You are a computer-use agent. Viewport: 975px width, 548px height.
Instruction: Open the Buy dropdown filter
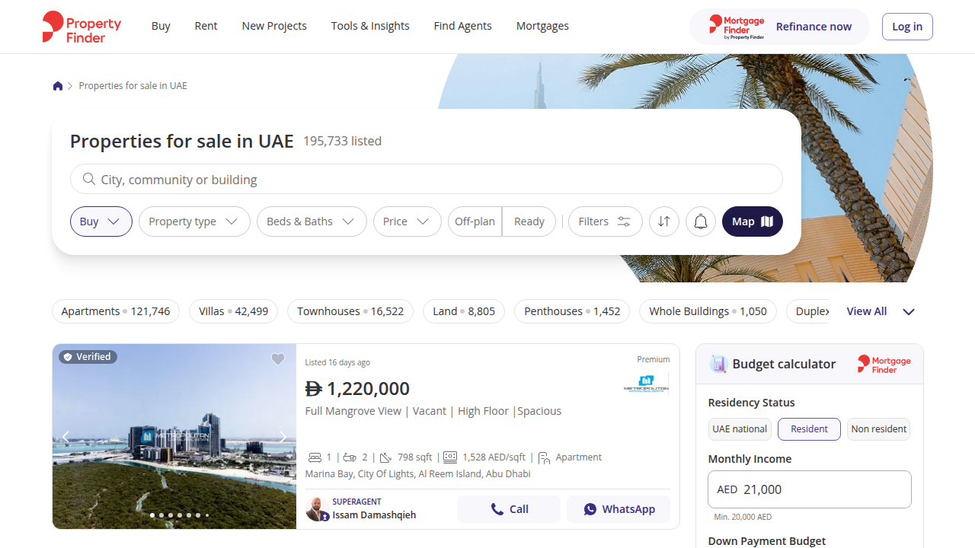[101, 221]
